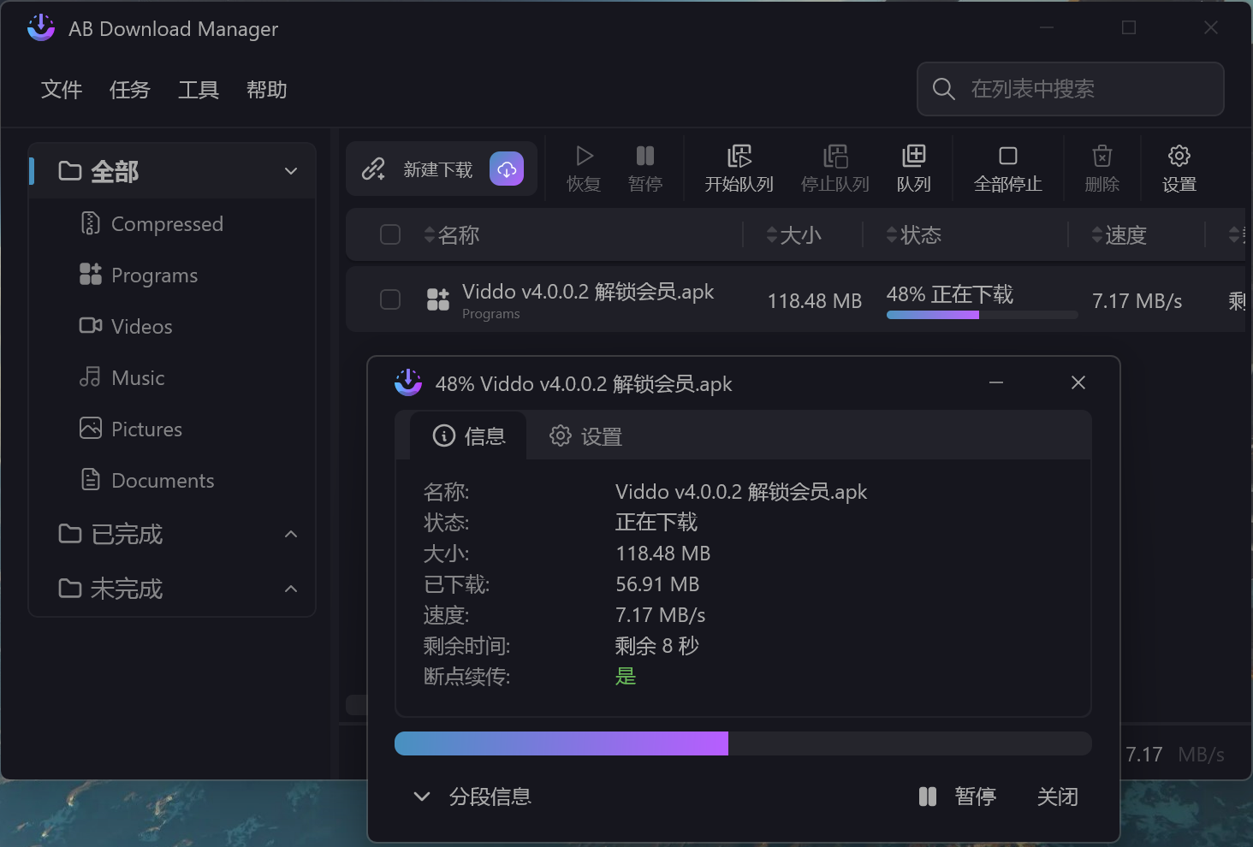Click the 在列表中搜索 search field
The height and width of the screenshot is (847, 1253).
1070,89
